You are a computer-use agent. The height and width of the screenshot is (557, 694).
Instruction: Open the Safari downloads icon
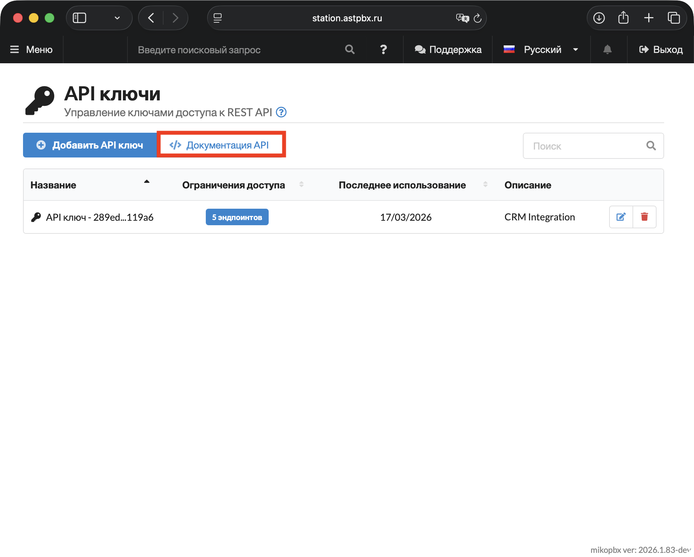599,18
